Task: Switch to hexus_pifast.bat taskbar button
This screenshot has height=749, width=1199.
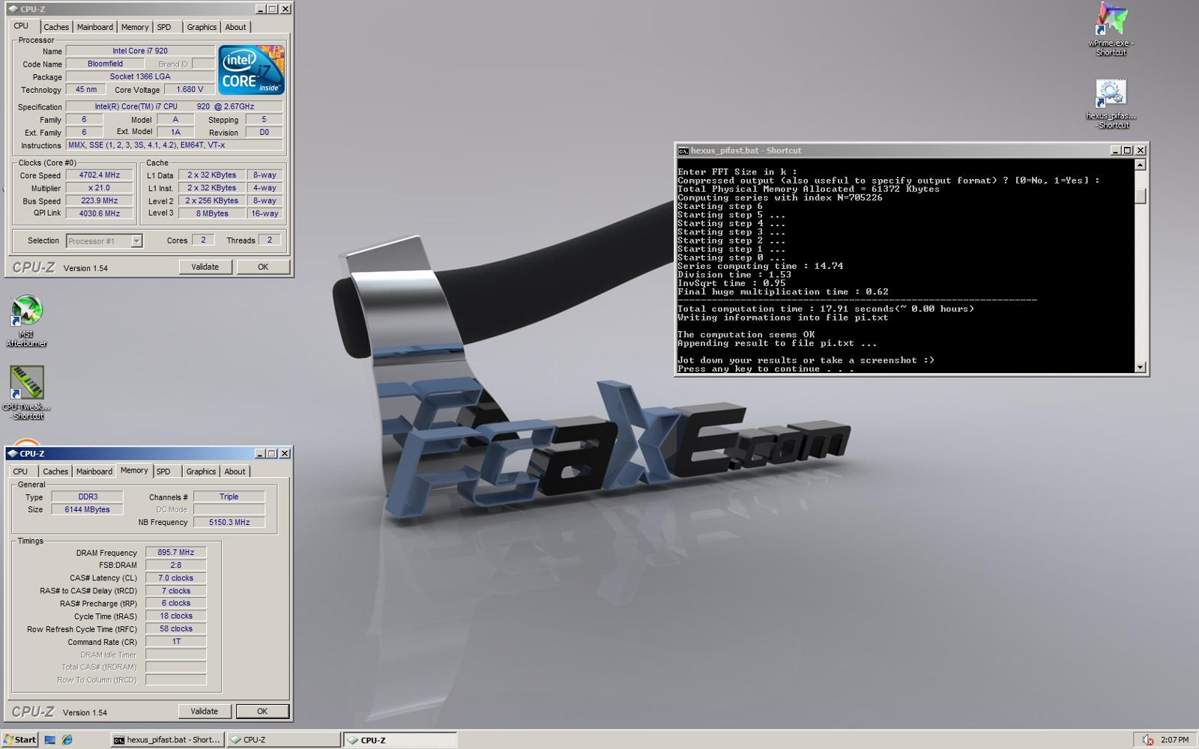Action: click(x=167, y=739)
